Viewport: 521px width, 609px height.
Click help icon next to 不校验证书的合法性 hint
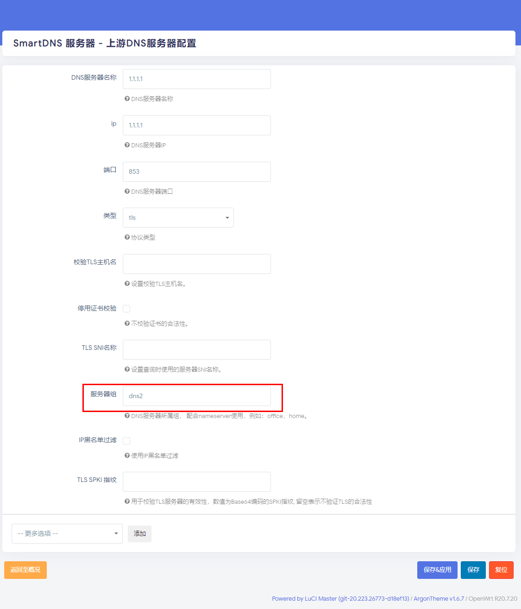point(127,324)
